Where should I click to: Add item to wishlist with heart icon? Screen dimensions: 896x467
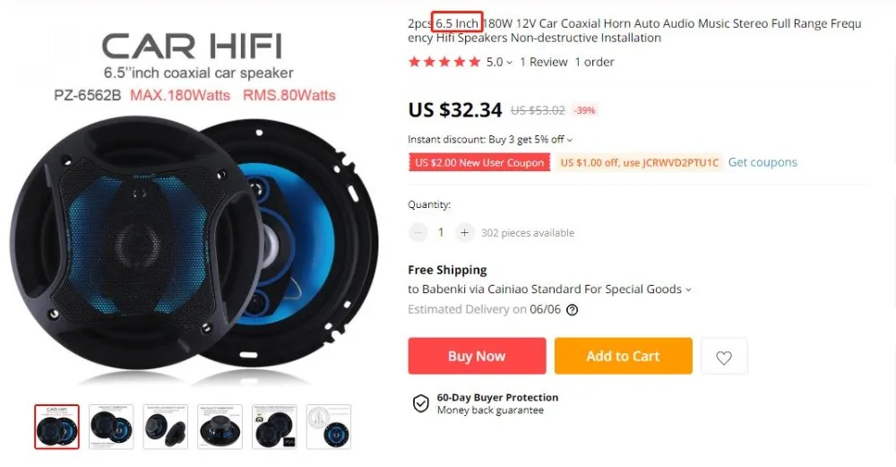(x=724, y=356)
